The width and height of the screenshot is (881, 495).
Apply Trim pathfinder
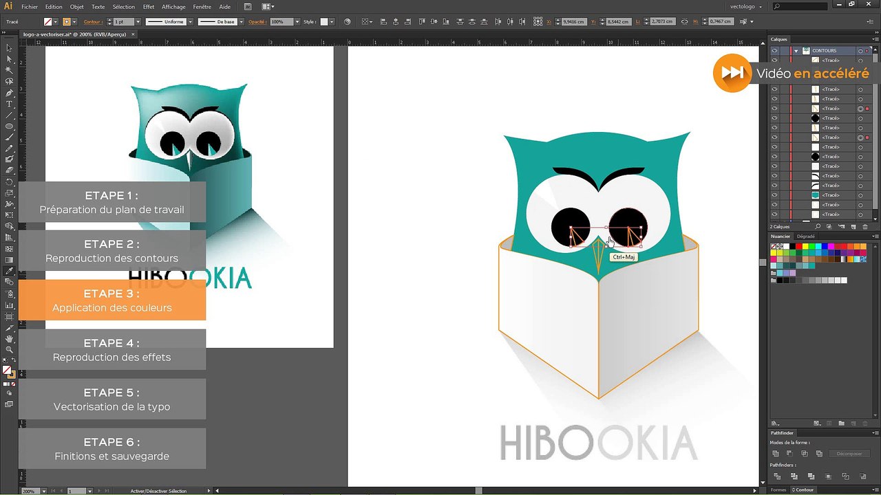794,476
